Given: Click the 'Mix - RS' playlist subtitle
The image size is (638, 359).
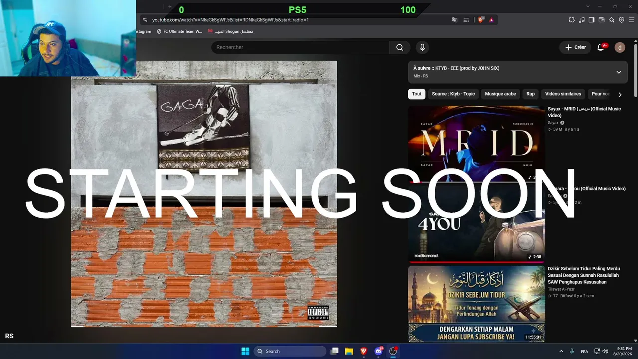Looking at the screenshot, I should point(421,76).
